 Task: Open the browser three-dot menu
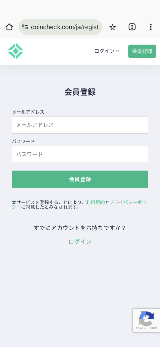point(151,27)
